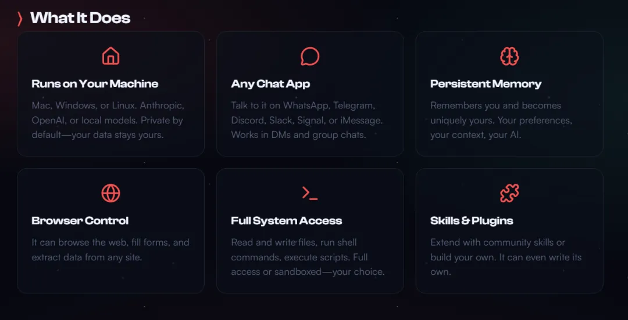Image resolution: width=628 pixels, height=320 pixels.
Task: Select the What It Does section heading
Action: [80, 18]
